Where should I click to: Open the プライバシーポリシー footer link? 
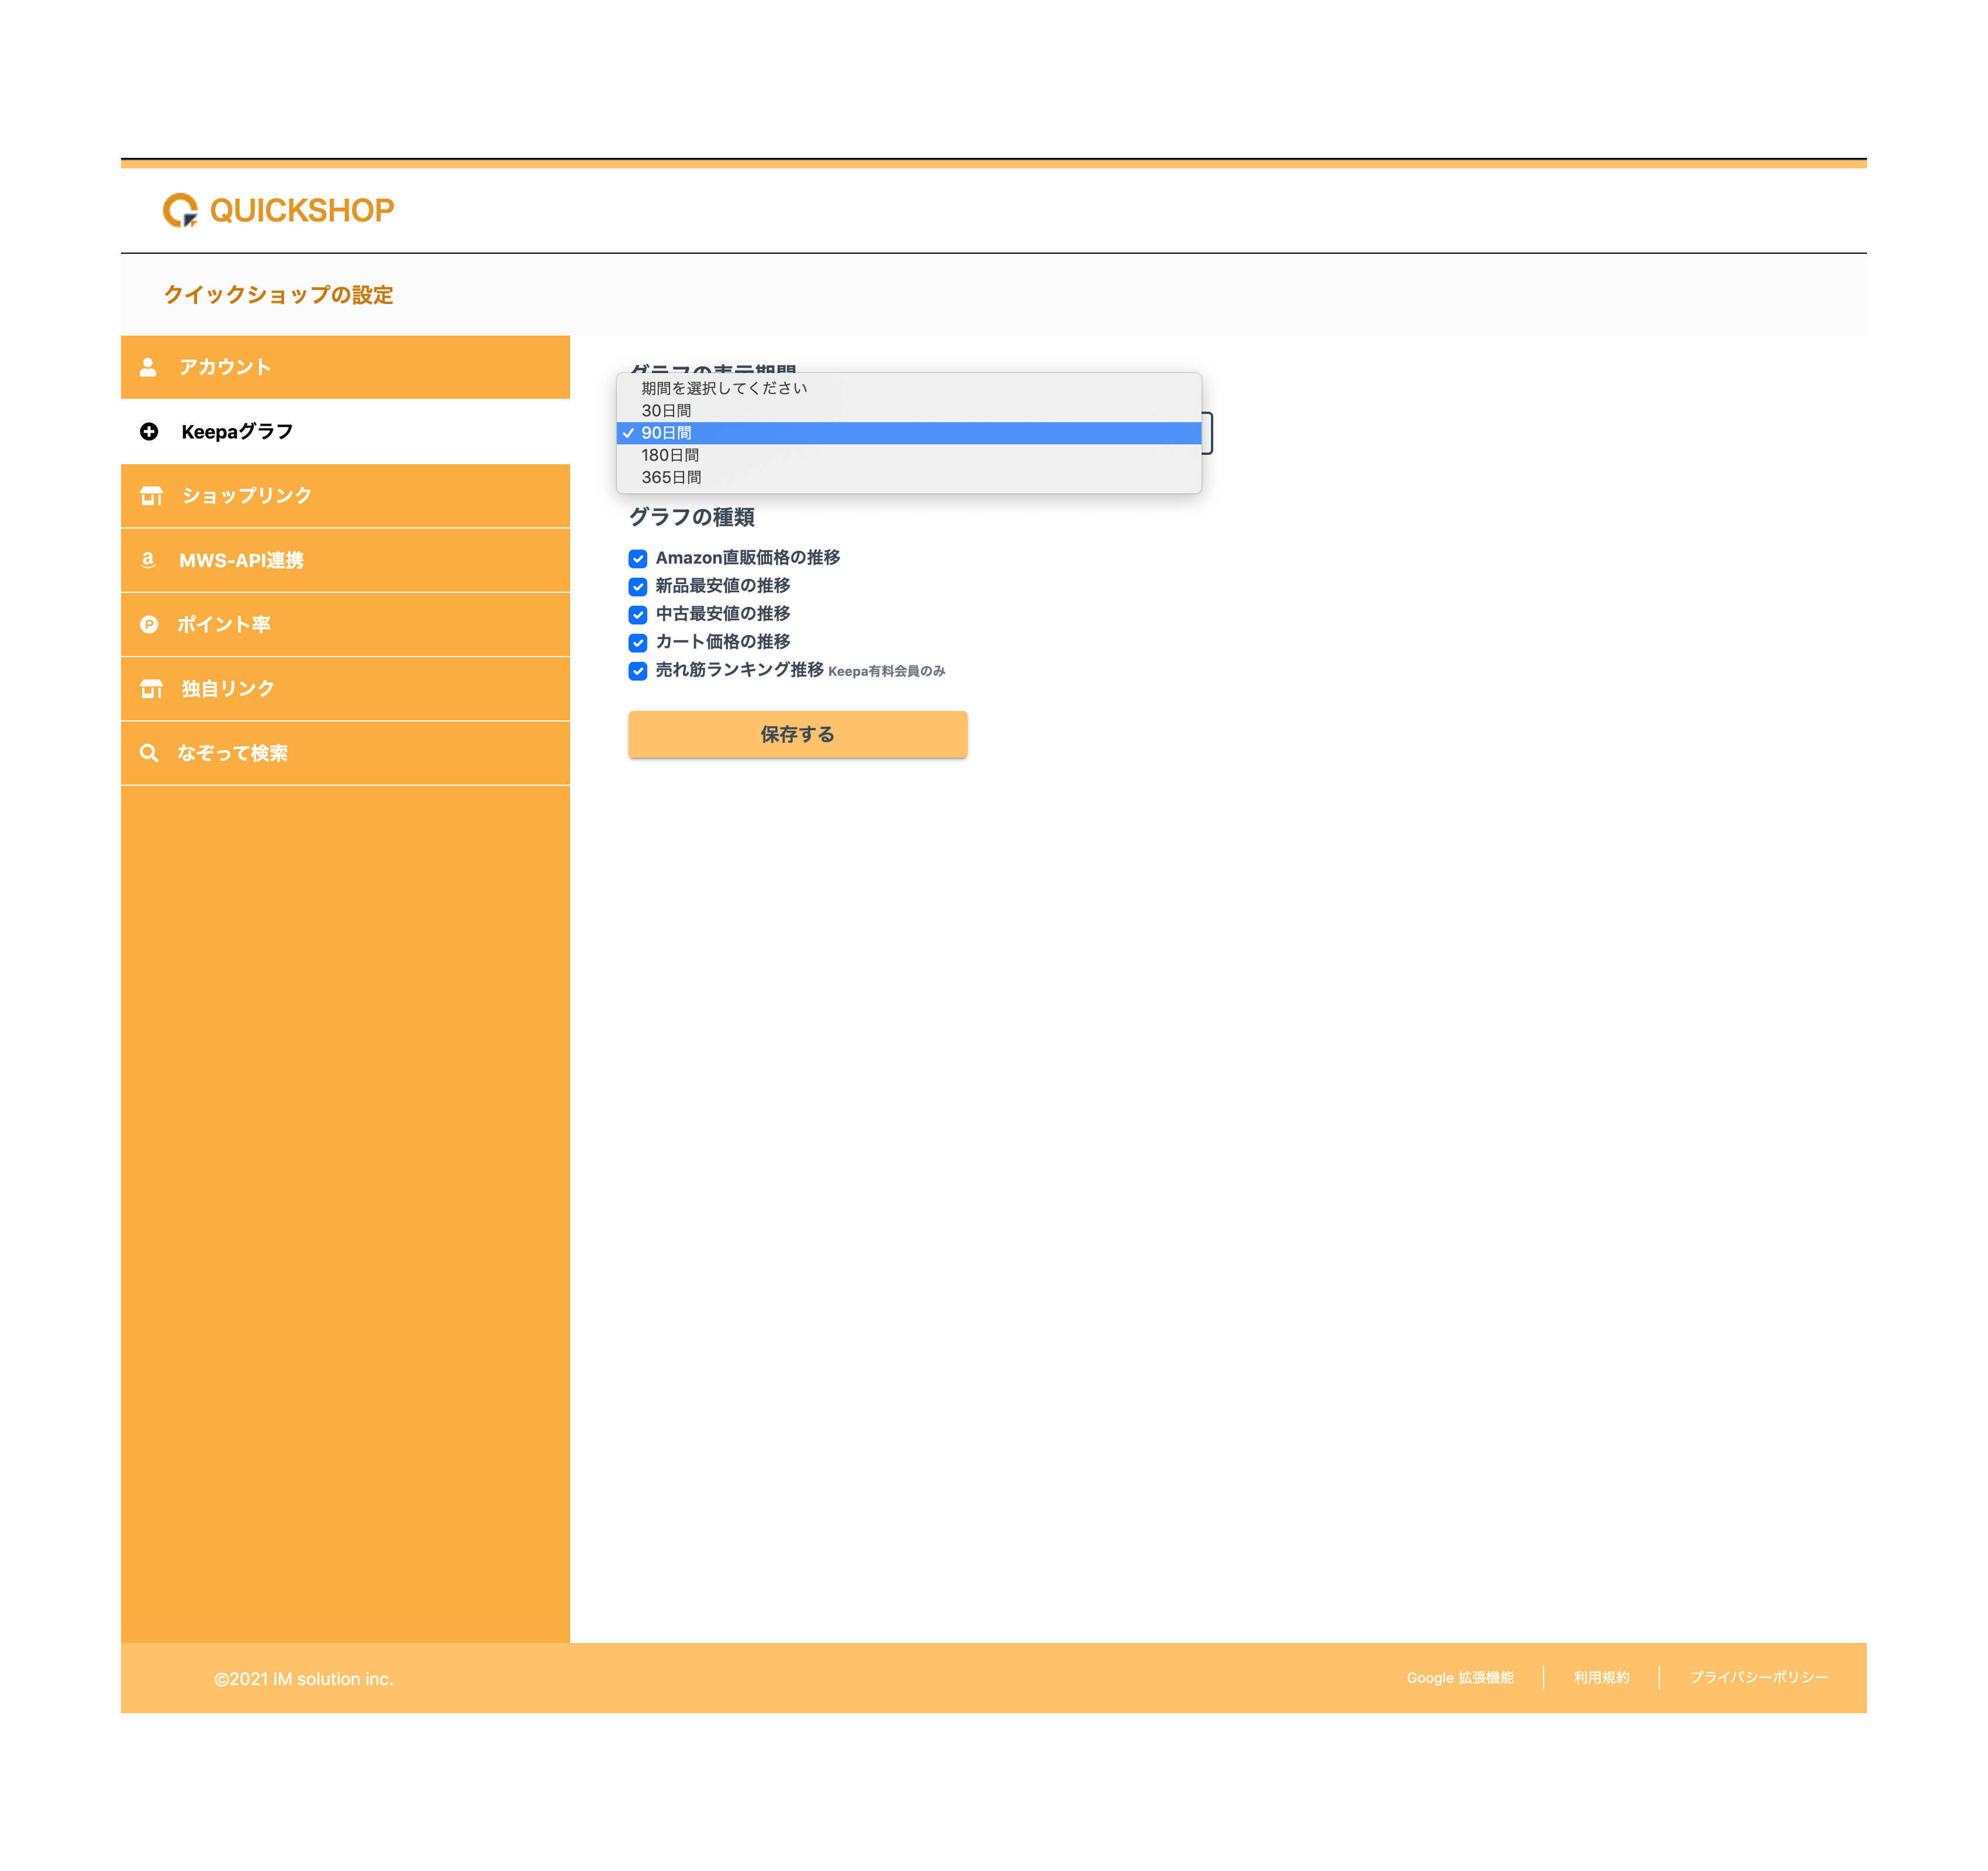(x=1758, y=1678)
